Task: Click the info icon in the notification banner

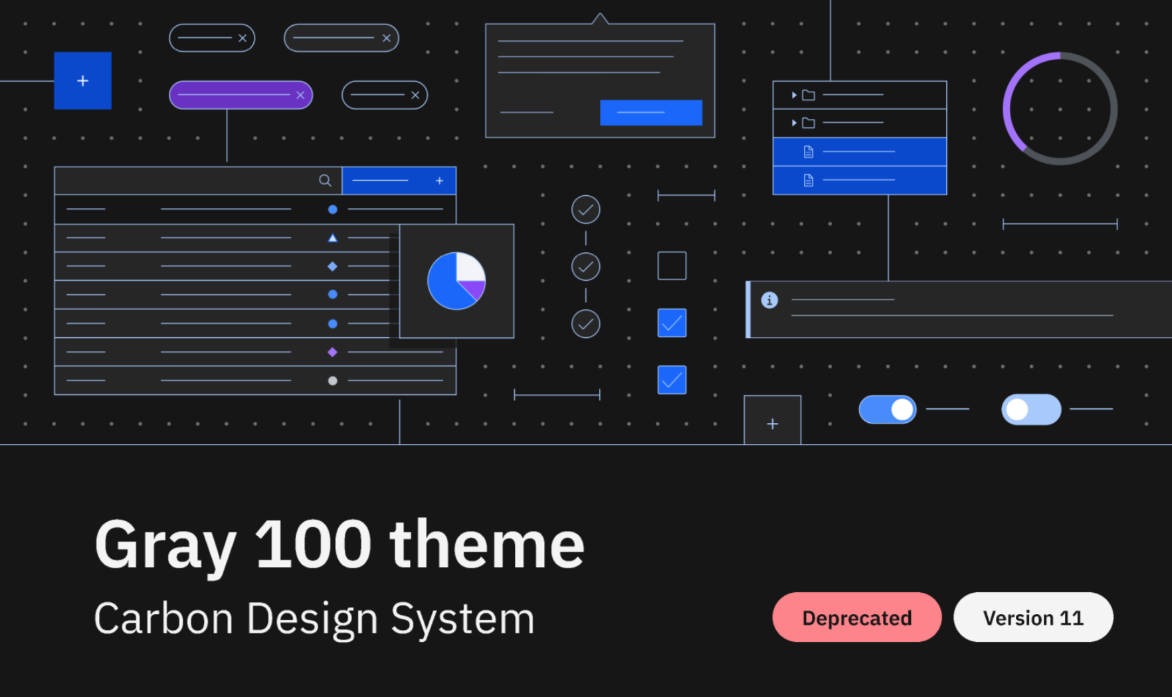Action: coord(769,300)
